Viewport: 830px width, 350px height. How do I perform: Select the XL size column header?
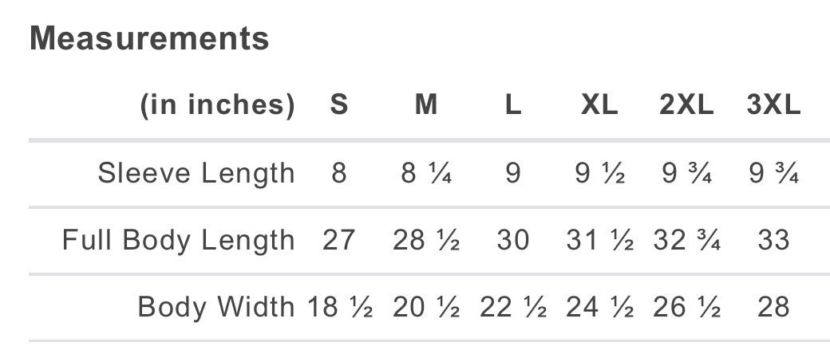pyautogui.click(x=599, y=104)
